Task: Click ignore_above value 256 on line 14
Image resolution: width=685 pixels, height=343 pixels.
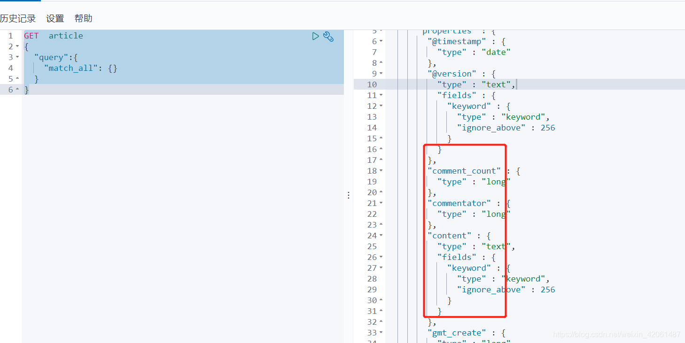Action: pyautogui.click(x=547, y=128)
